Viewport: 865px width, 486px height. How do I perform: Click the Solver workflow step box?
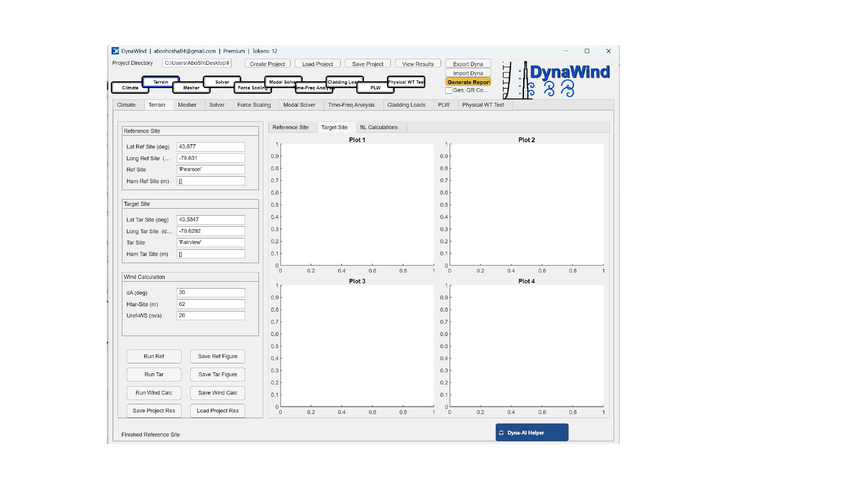tap(222, 82)
